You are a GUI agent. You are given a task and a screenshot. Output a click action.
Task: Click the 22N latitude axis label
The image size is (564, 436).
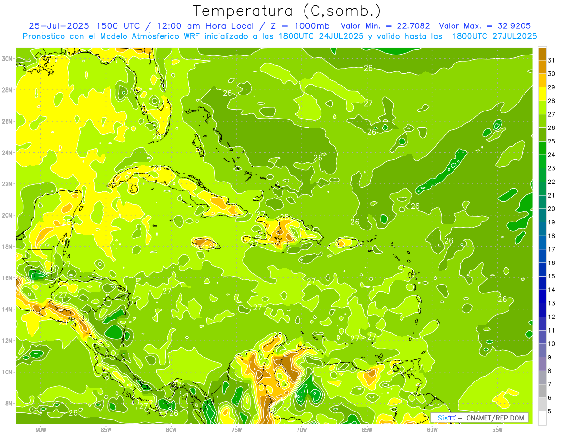pyautogui.click(x=7, y=184)
